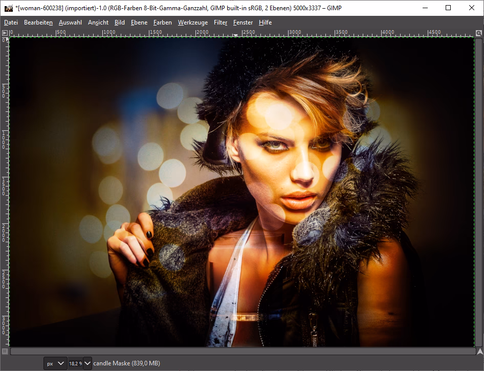This screenshot has width=484, height=371.
Task: Open the Datei menu
Action: click(x=11, y=22)
